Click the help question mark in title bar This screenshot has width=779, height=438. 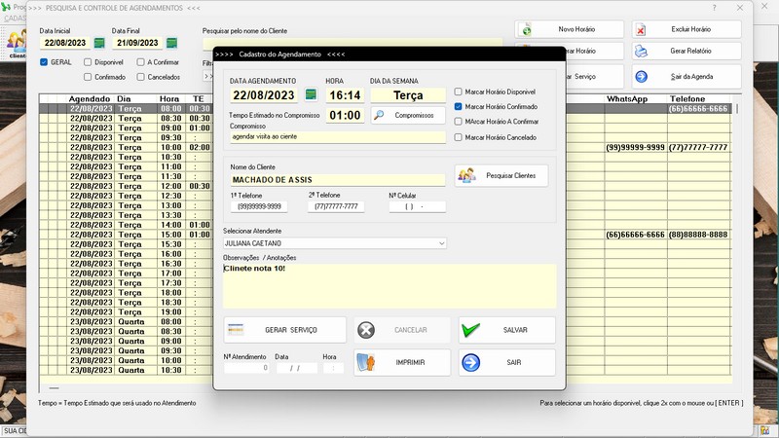coord(714,8)
